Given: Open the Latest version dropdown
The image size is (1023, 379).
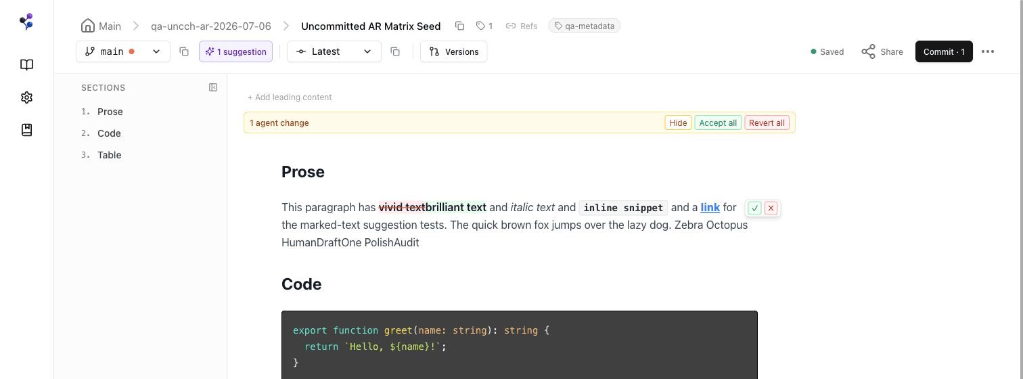Looking at the screenshot, I should (334, 51).
